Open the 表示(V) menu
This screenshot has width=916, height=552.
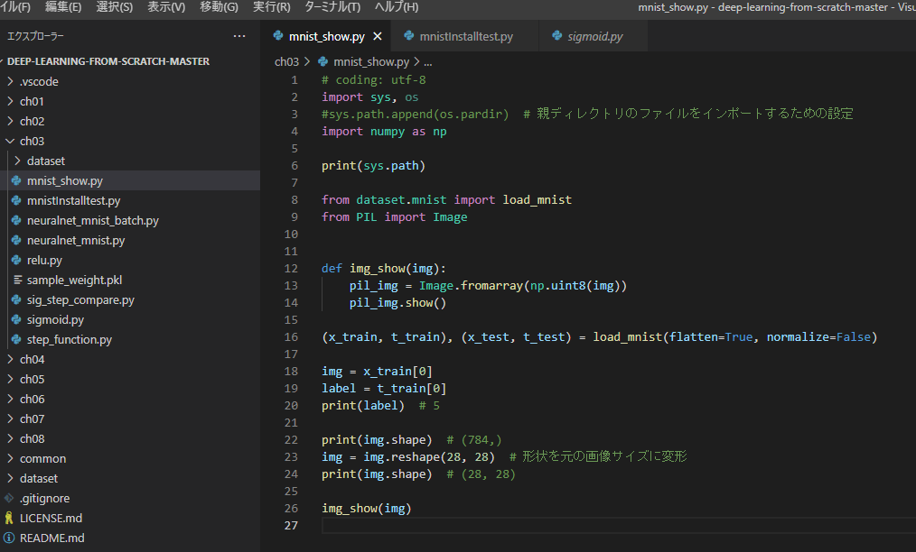pyautogui.click(x=166, y=7)
